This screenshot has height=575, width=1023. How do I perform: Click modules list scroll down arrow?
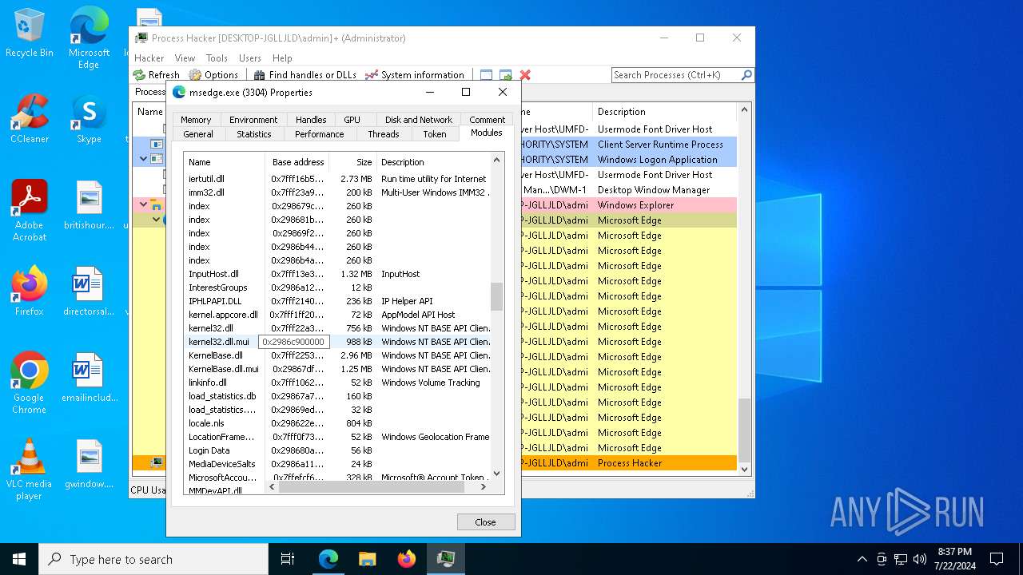497,474
